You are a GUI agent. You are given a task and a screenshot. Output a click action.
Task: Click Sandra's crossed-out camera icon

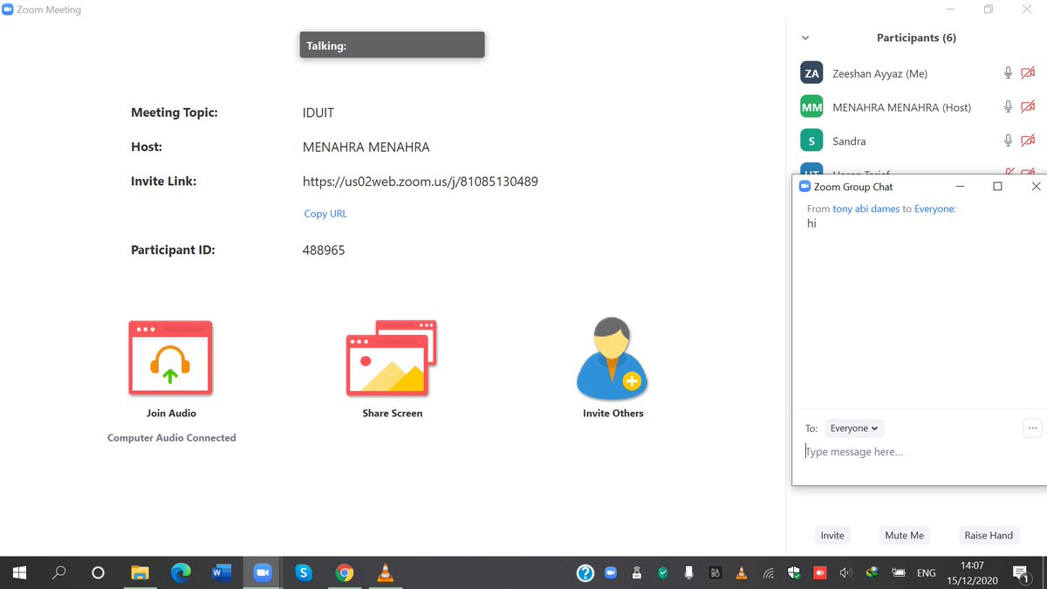1028,140
